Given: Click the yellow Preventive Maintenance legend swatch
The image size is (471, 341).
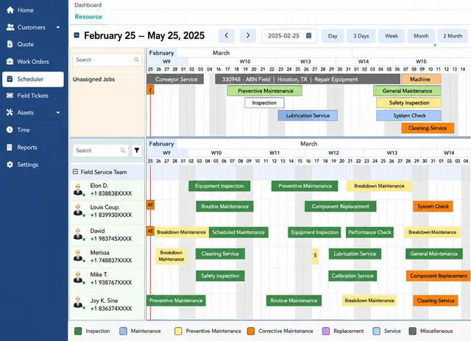Looking at the screenshot, I should click(178, 331).
